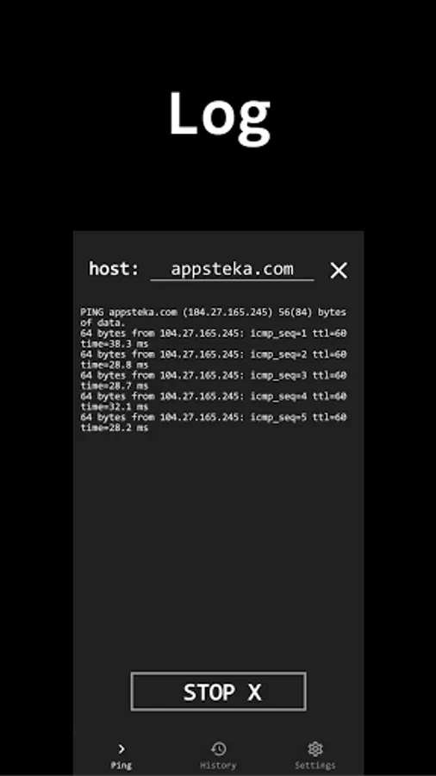Click the time=28.2 ms result
Screen dimensions: 436x776
pyautogui.click(x=115, y=428)
